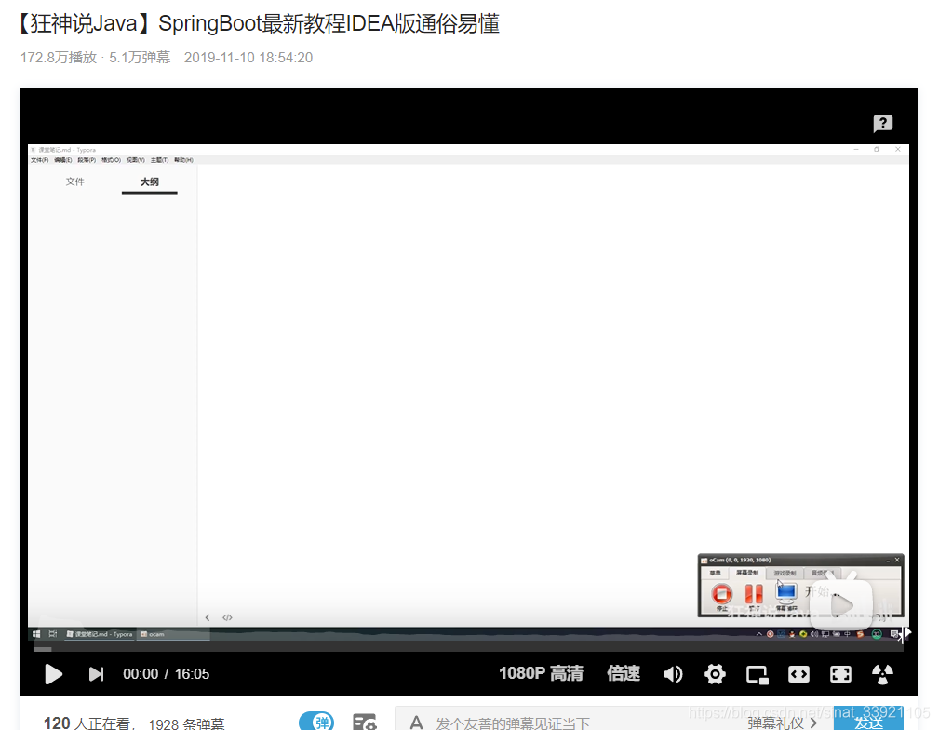
Task: Open Typora 段落(P) menu
Action: point(87,160)
